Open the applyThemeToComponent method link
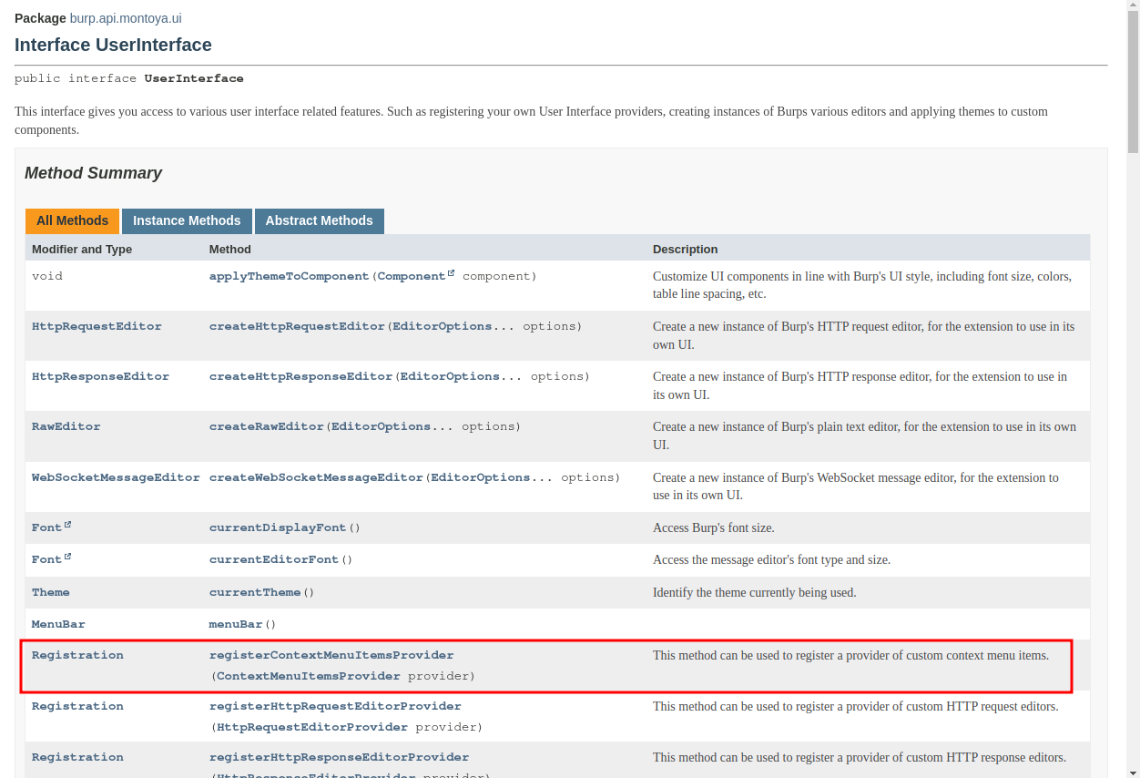 click(x=289, y=276)
